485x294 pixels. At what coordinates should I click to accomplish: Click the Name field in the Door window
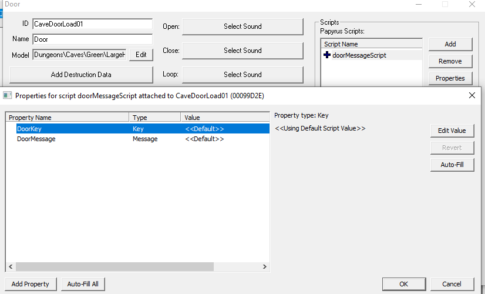(93, 39)
